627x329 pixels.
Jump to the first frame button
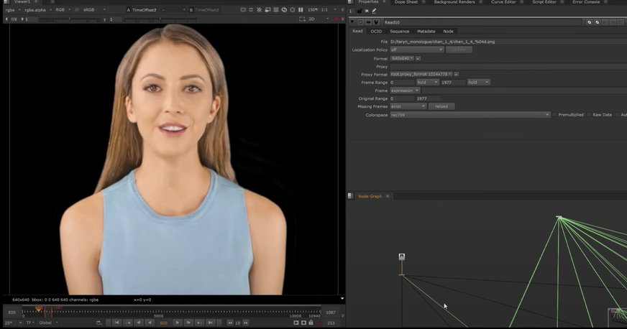point(116,323)
